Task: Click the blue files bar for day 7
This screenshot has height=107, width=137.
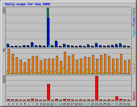Action: coord(32,45)
